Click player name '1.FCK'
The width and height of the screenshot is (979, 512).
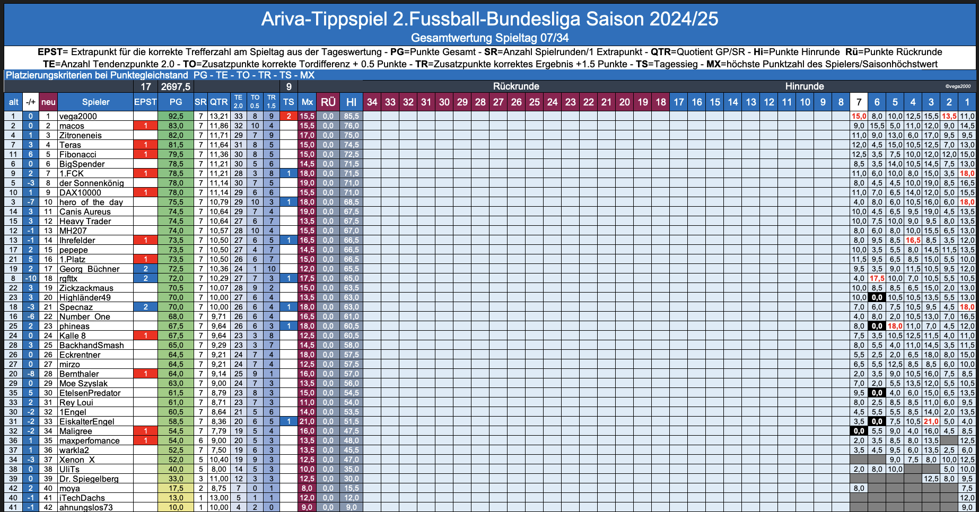tap(72, 173)
